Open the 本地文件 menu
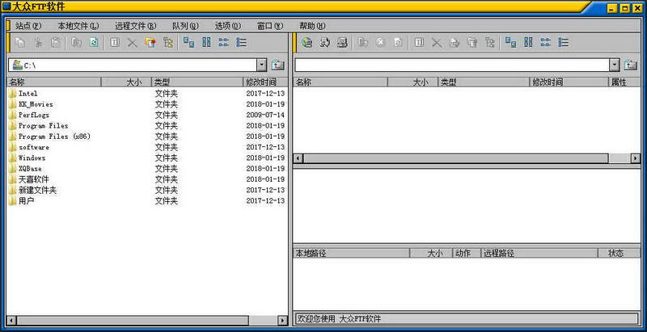647x332 pixels. pos(78,26)
